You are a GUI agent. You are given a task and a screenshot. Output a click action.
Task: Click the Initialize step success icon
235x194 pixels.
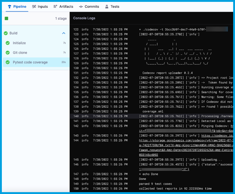8,43
